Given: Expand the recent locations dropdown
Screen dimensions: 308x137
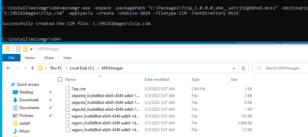Looking at the screenshot, I should [x=25, y=68].
